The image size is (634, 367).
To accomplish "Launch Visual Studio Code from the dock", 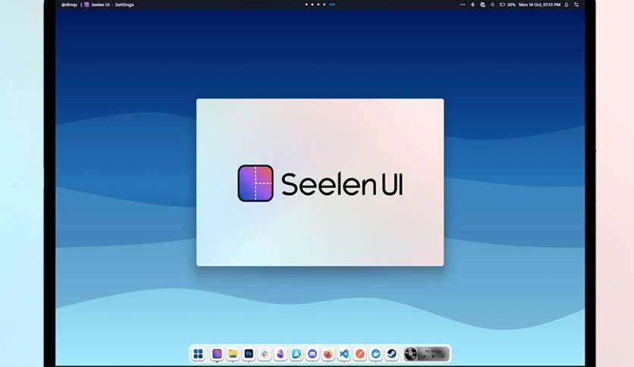I will (x=344, y=354).
